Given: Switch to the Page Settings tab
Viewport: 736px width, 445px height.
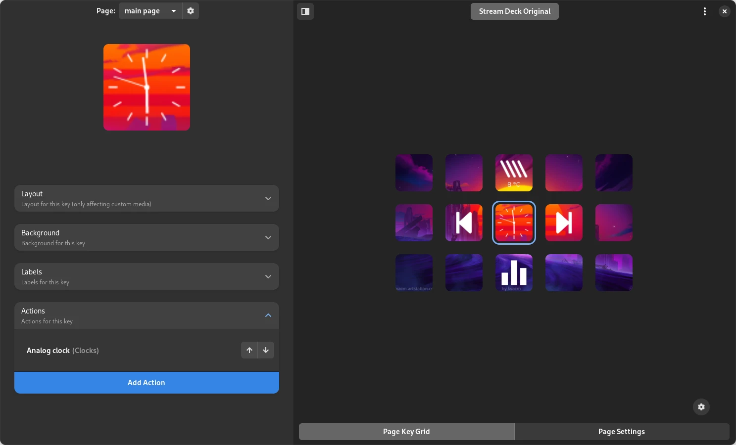Looking at the screenshot, I should tap(622, 432).
